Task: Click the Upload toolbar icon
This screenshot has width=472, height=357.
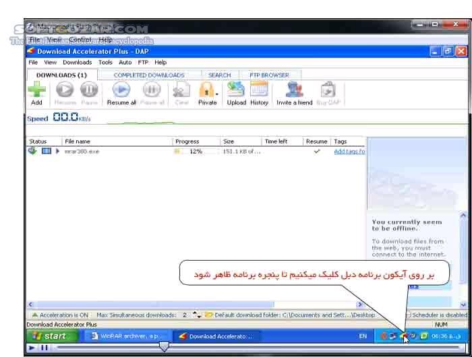Action: [236, 90]
